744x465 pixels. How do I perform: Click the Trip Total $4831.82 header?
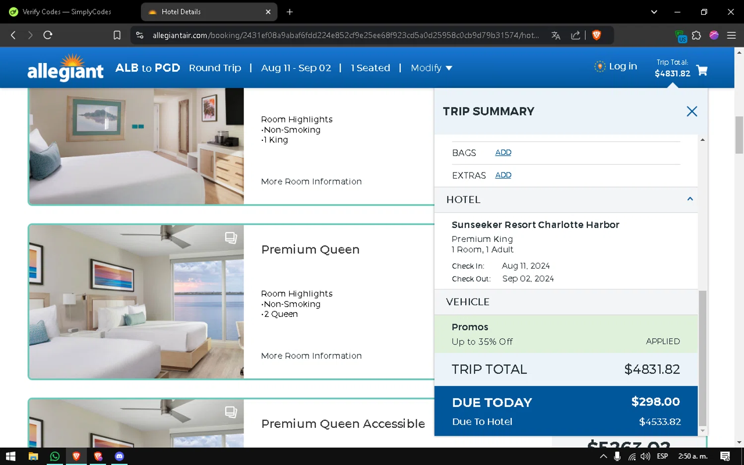pos(672,68)
